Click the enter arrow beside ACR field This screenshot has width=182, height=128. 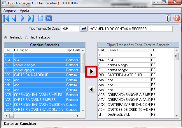[84, 29]
